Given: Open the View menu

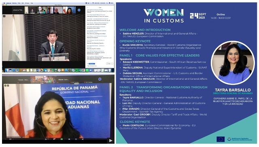Looking at the screenshot, I should tap(19, 3).
